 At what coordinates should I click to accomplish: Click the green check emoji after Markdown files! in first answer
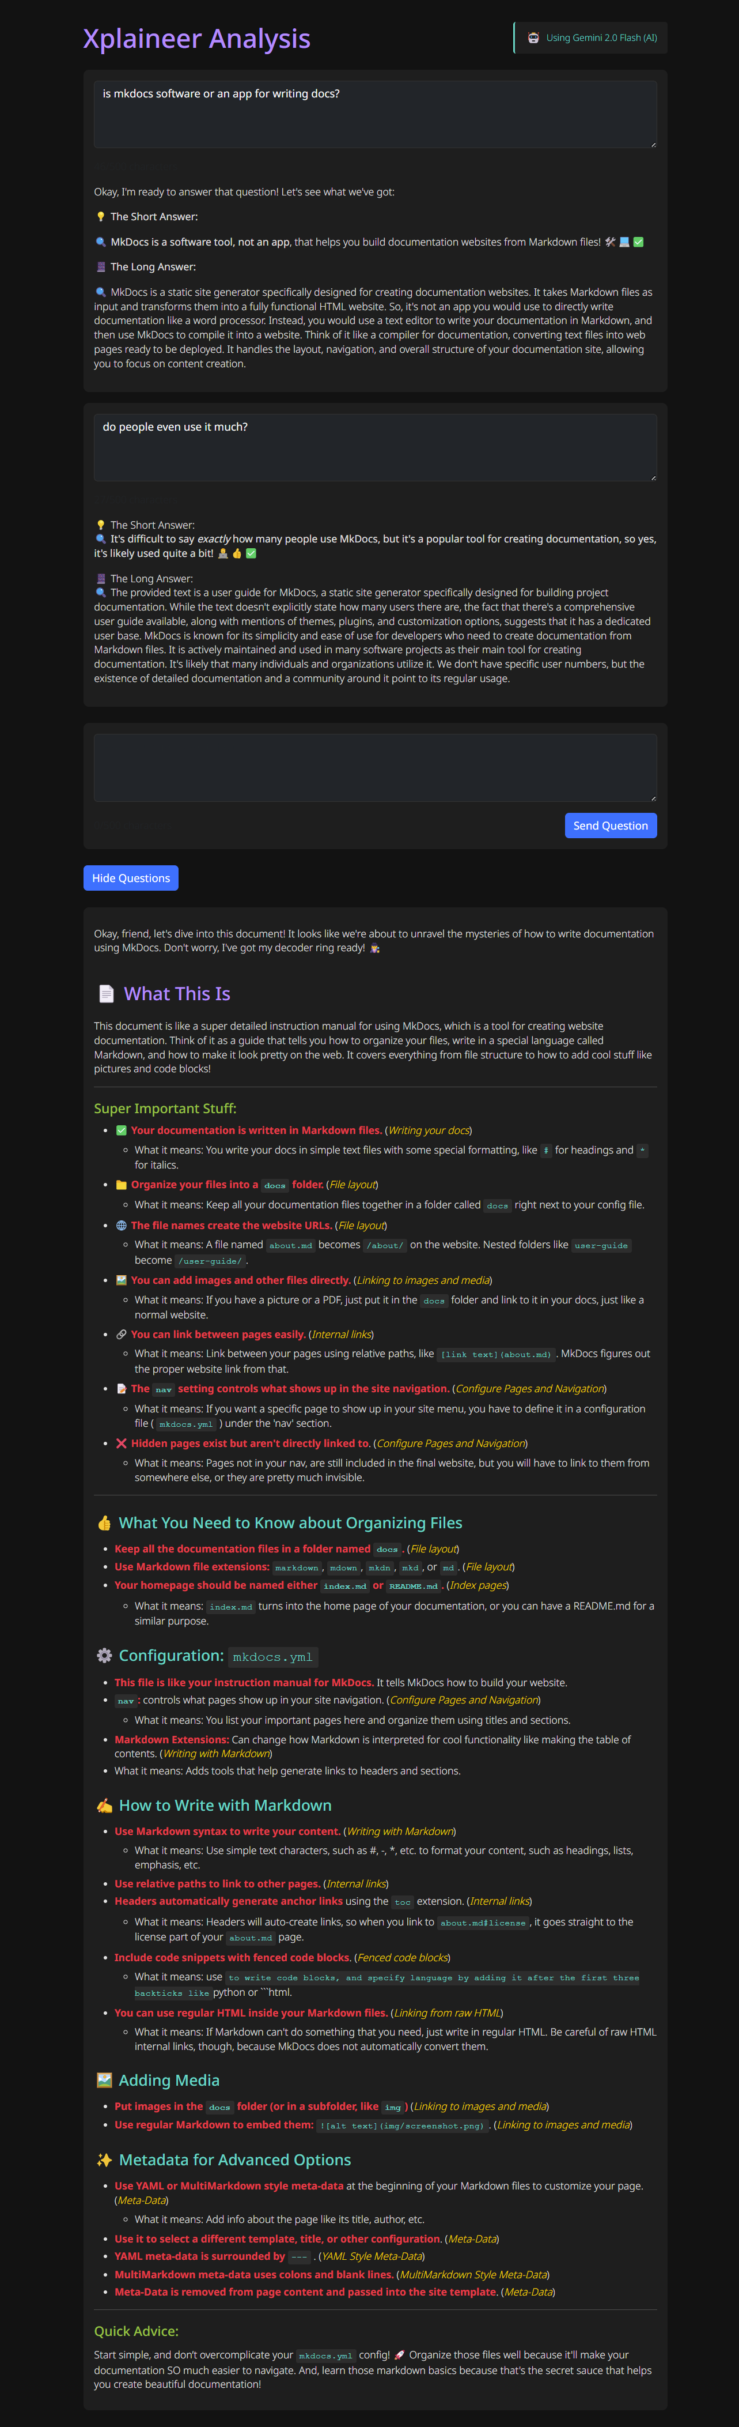point(638,242)
